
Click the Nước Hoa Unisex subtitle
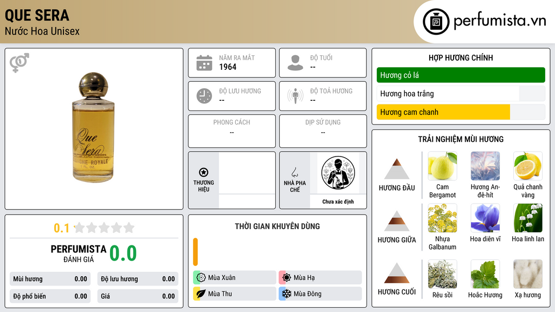click(42, 31)
